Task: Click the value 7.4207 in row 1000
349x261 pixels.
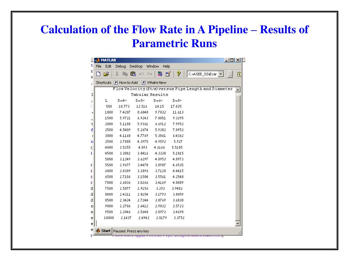Action: pos(125,112)
